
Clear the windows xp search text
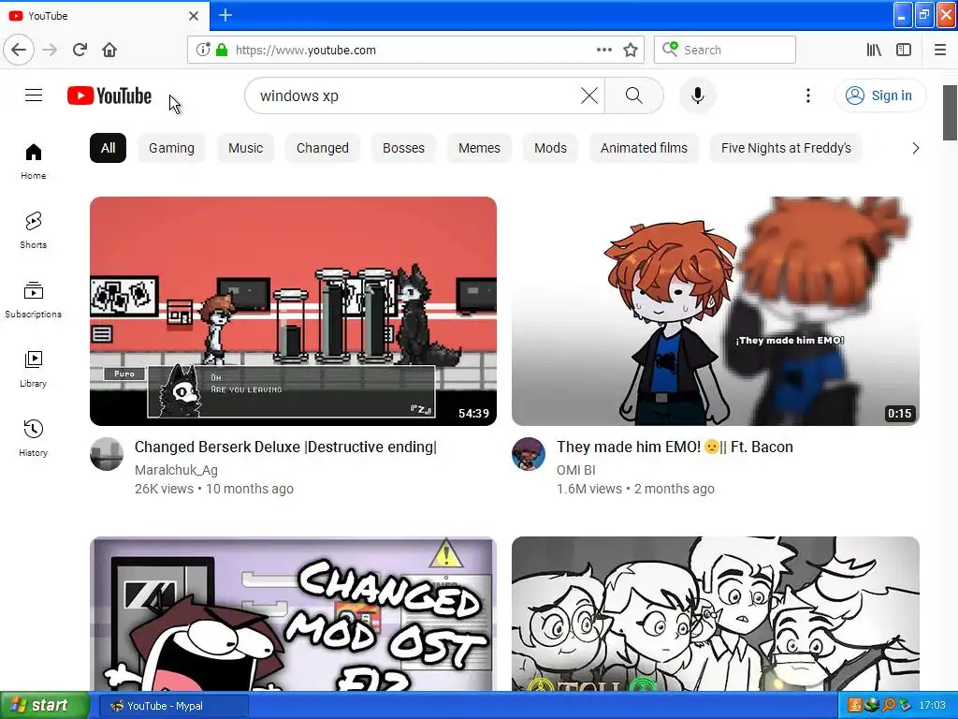point(589,95)
